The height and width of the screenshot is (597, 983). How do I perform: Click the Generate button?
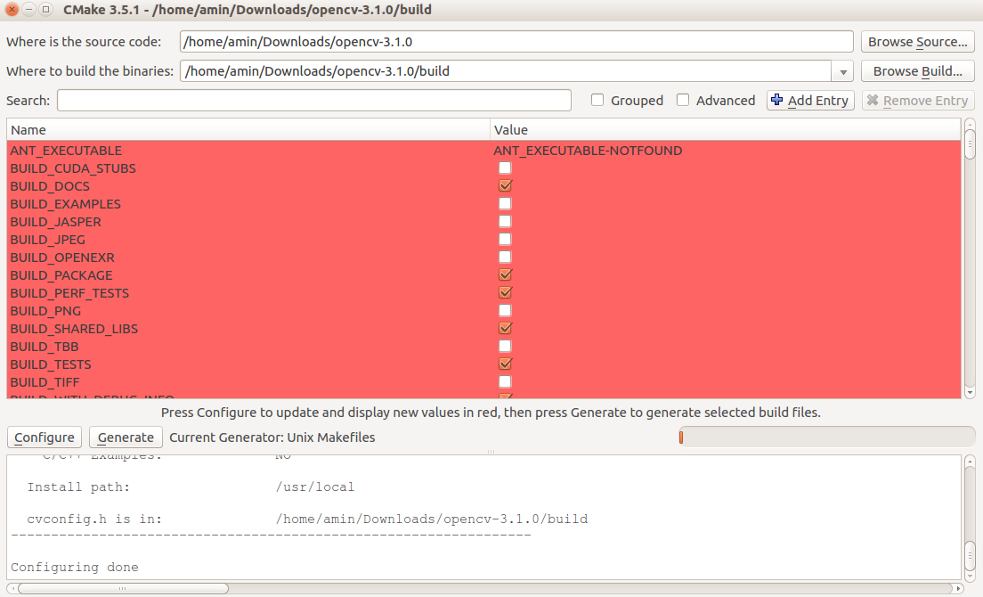tap(126, 438)
